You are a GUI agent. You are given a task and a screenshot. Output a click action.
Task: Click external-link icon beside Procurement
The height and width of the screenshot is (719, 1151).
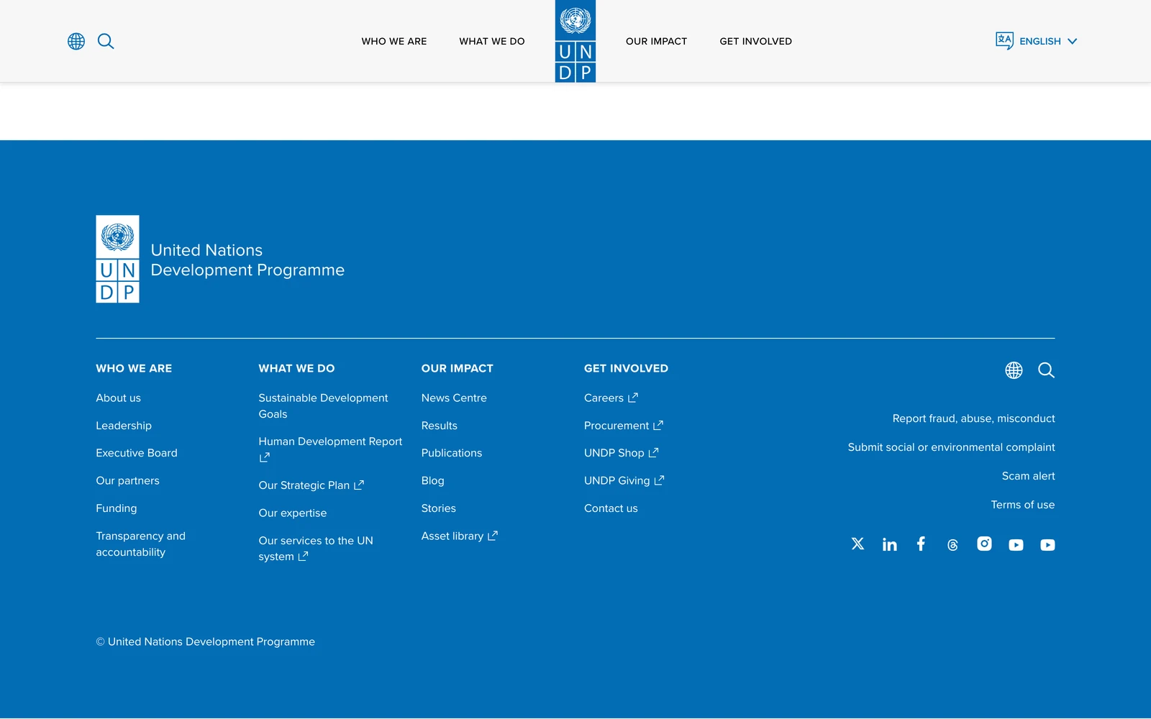point(658,426)
